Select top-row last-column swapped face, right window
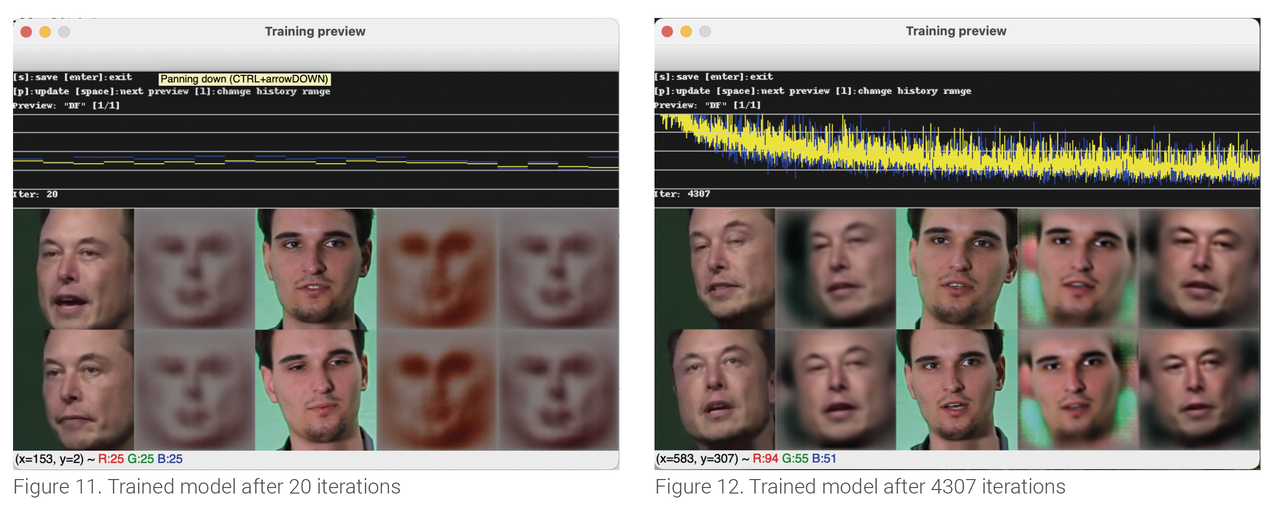This screenshot has height=510, width=1278. (x=1199, y=268)
